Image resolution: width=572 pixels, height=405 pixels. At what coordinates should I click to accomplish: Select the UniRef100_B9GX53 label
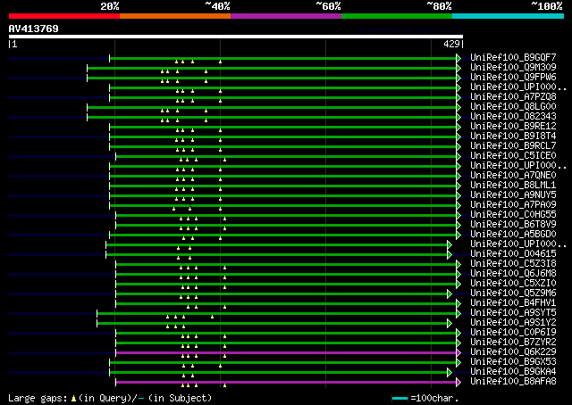(x=513, y=362)
